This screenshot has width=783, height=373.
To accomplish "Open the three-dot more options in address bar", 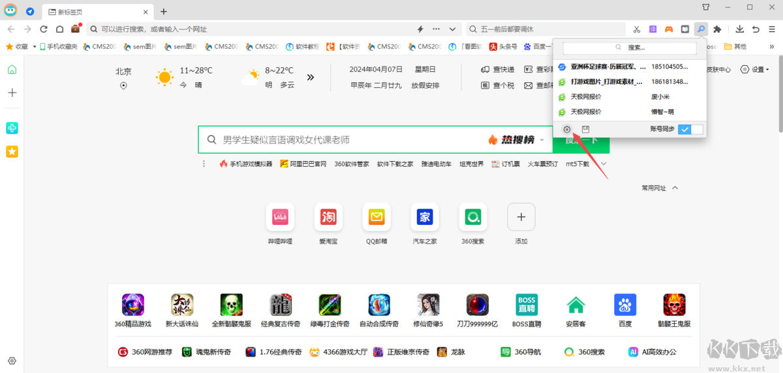I will pos(437,29).
